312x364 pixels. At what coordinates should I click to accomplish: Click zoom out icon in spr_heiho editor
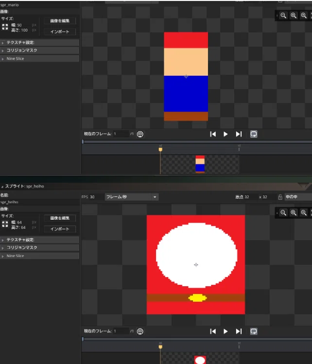click(x=283, y=213)
